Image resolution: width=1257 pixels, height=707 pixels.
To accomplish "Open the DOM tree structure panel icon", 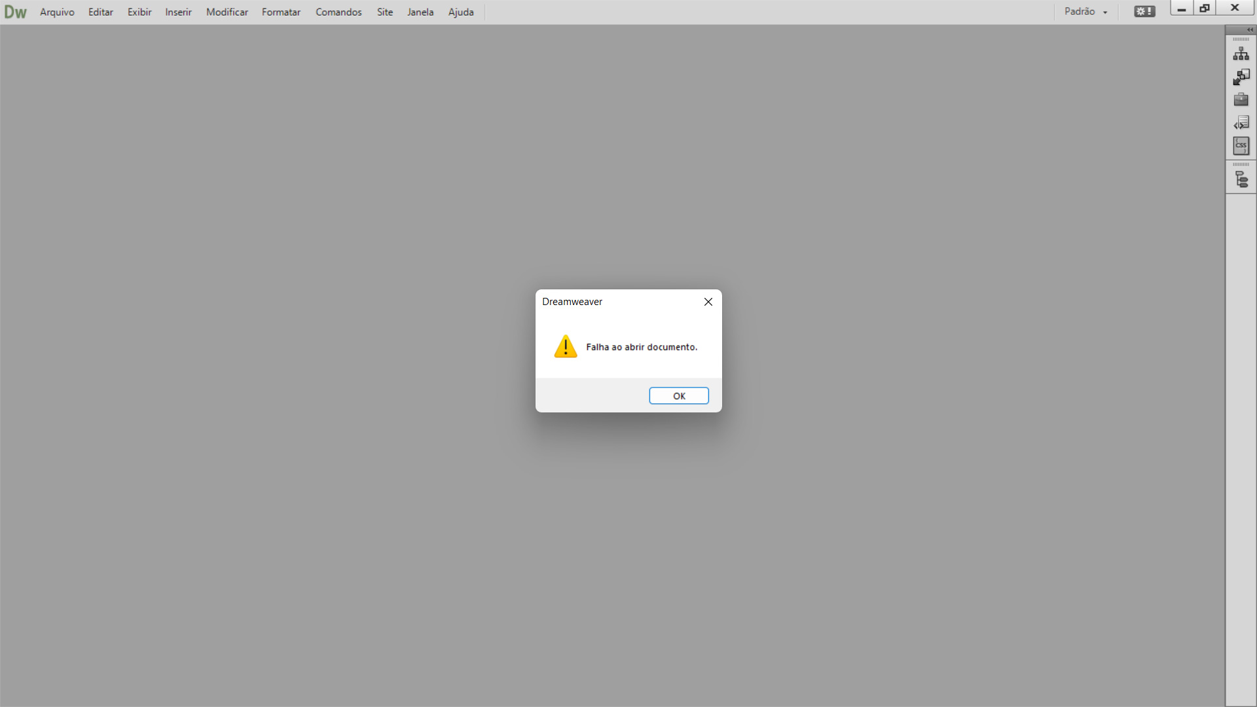I will coord(1241,179).
